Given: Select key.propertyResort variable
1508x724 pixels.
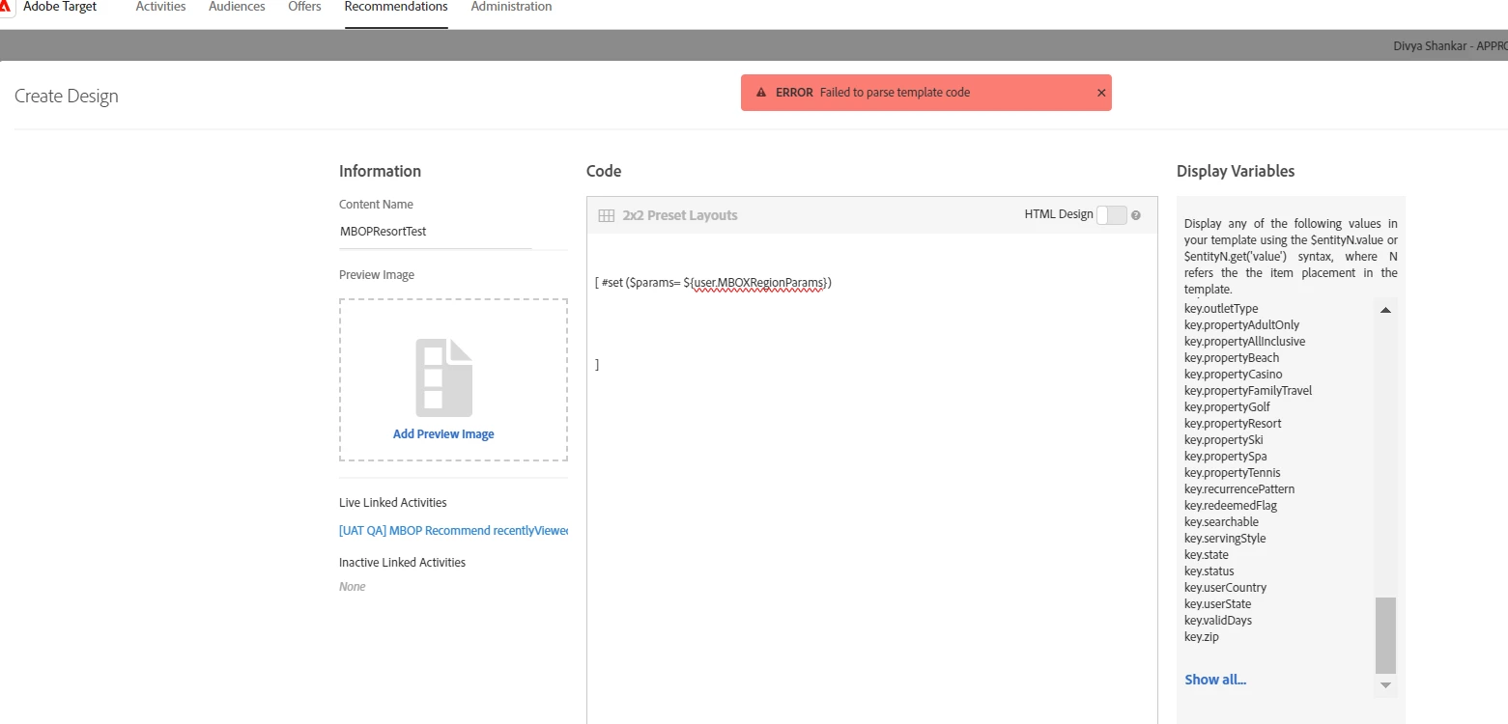Looking at the screenshot, I should point(1233,424).
